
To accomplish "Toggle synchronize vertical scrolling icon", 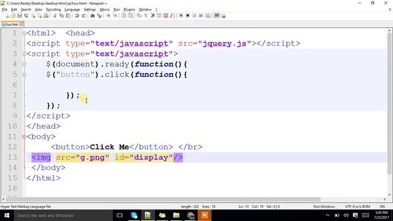I will pos(124,16).
